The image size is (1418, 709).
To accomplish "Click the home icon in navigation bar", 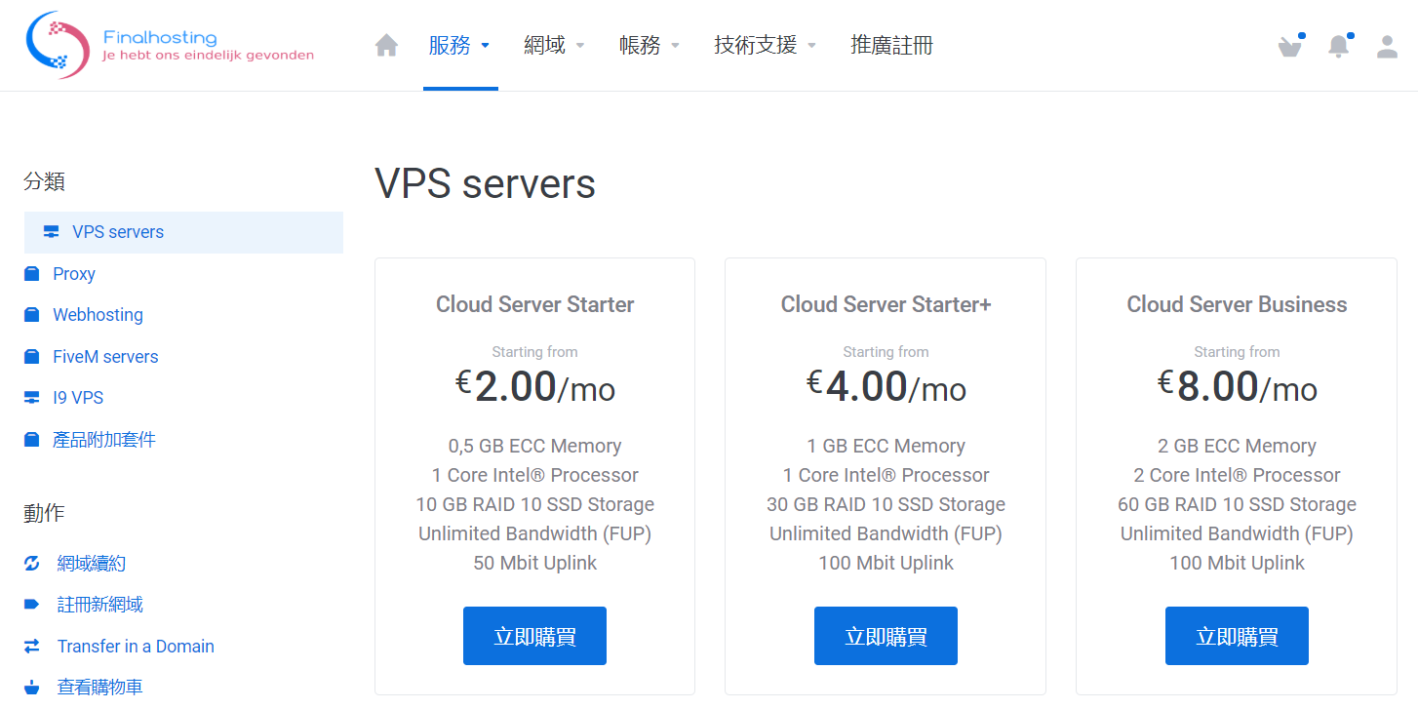I will 387,45.
